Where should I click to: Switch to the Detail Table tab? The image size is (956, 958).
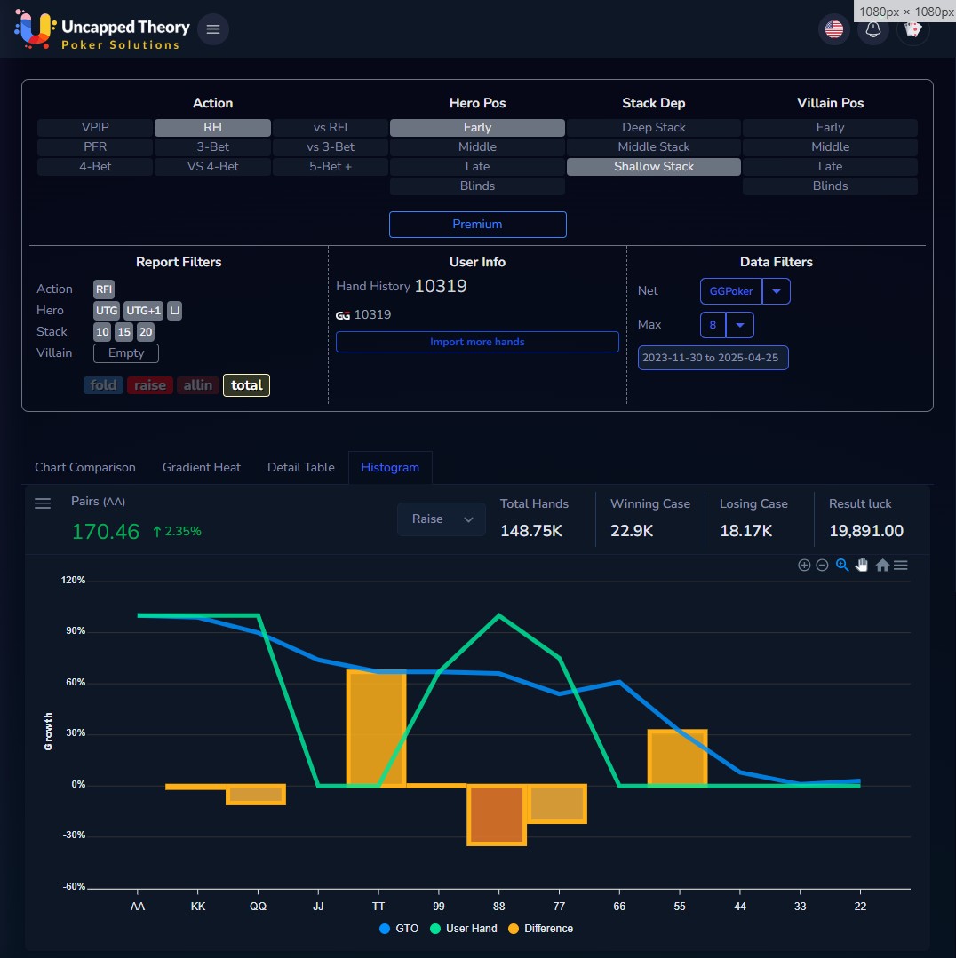pos(301,467)
